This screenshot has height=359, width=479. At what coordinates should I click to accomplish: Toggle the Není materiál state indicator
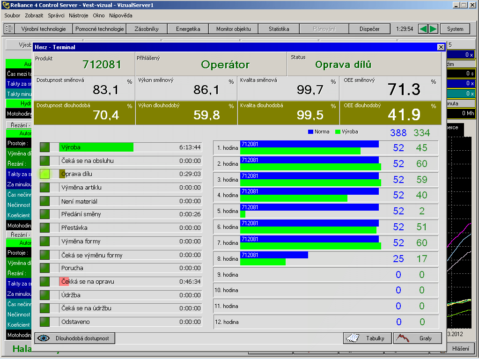click(x=45, y=201)
